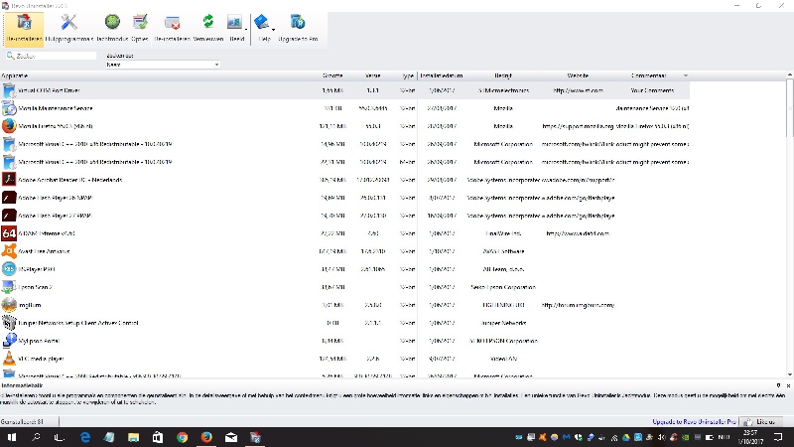Click AIDA64 website cell
Viewport: 794px width, 447px height.
tap(578, 233)
